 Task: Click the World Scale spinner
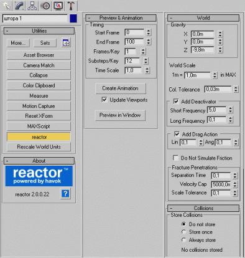(x=215, y=75)
